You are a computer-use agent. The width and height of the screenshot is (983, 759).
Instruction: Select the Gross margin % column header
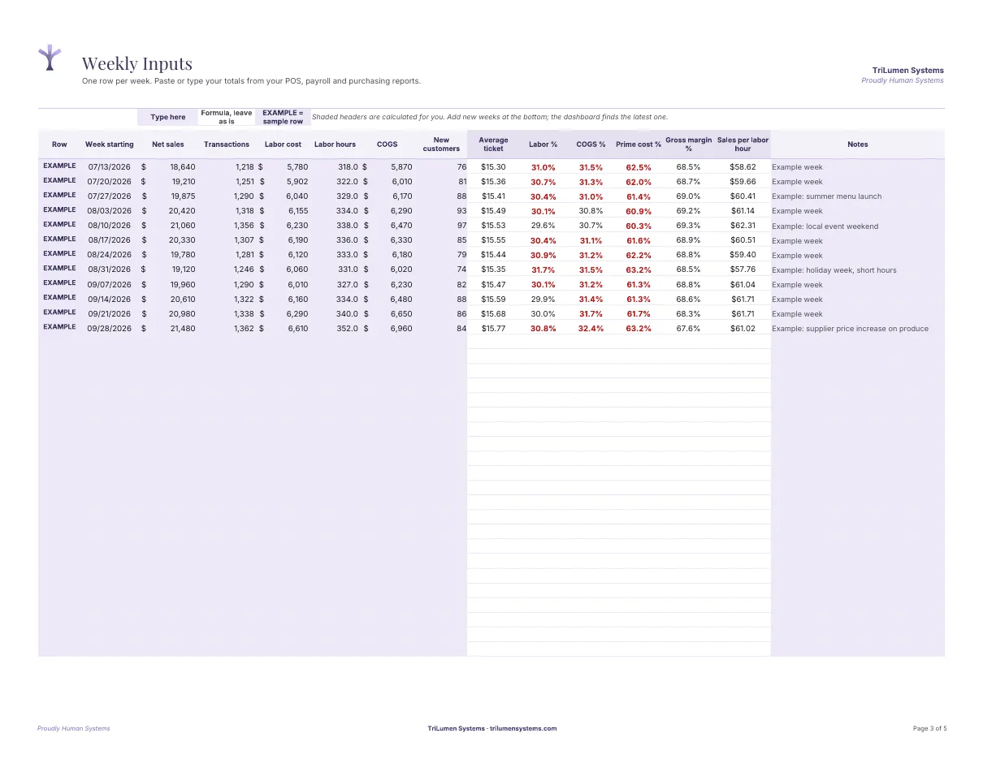pos(688,144)
